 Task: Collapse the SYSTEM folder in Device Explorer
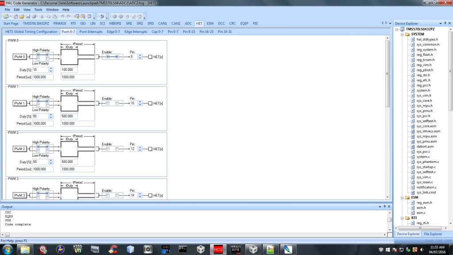click(402, 34)
